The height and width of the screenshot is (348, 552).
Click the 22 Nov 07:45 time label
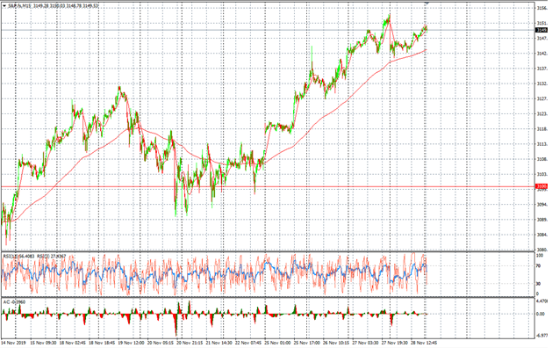[248, 343]
